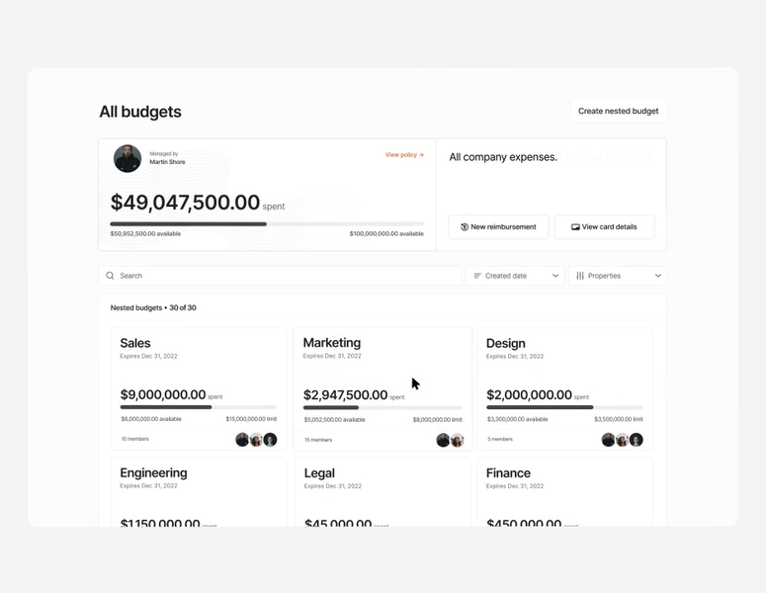The image size is (766, 593).
Task: Expand the Properties dropdown chevron
Action: coord(658,276)
